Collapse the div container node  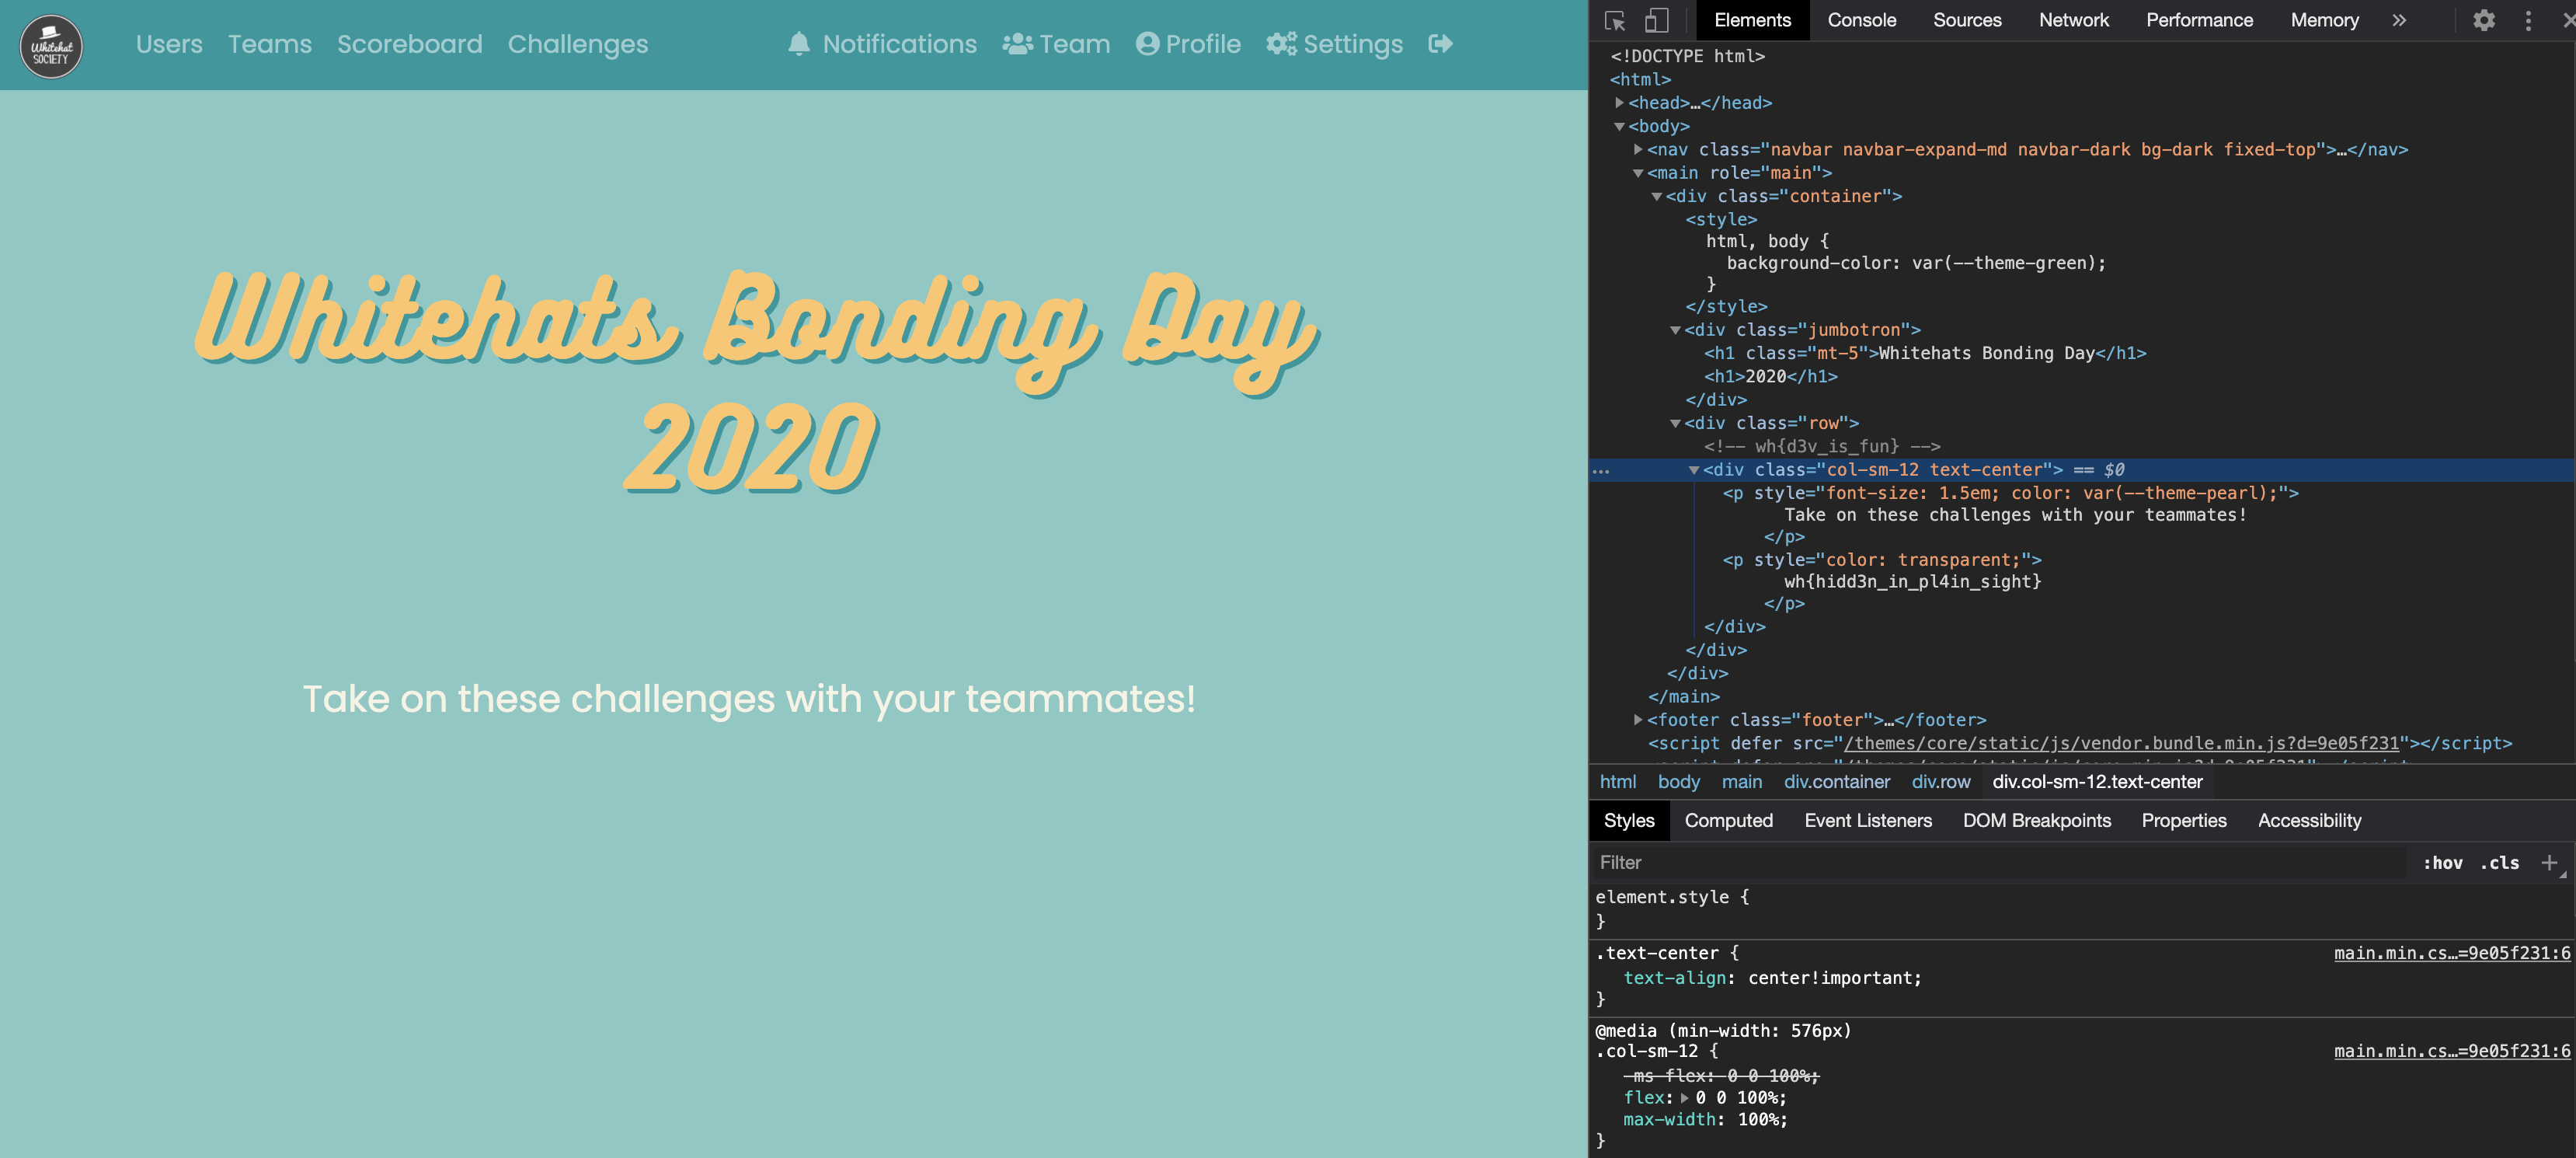[1656, 196]
